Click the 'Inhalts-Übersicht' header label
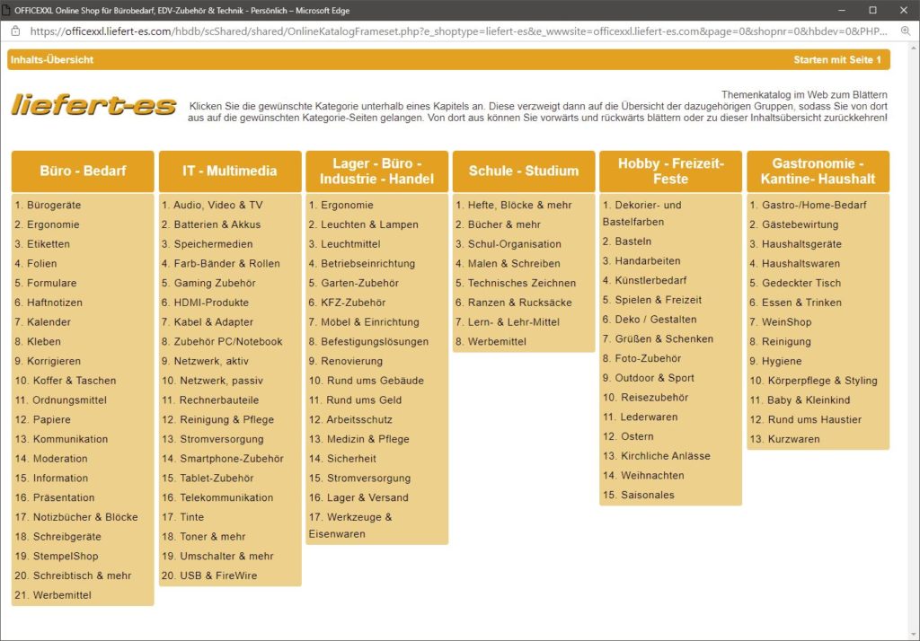The height and width of the screenshot is (641, 920). point(51,60)
